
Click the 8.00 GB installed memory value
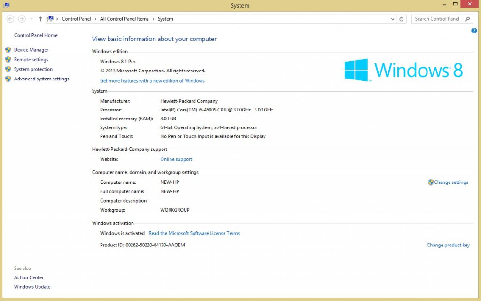[168, 119]
